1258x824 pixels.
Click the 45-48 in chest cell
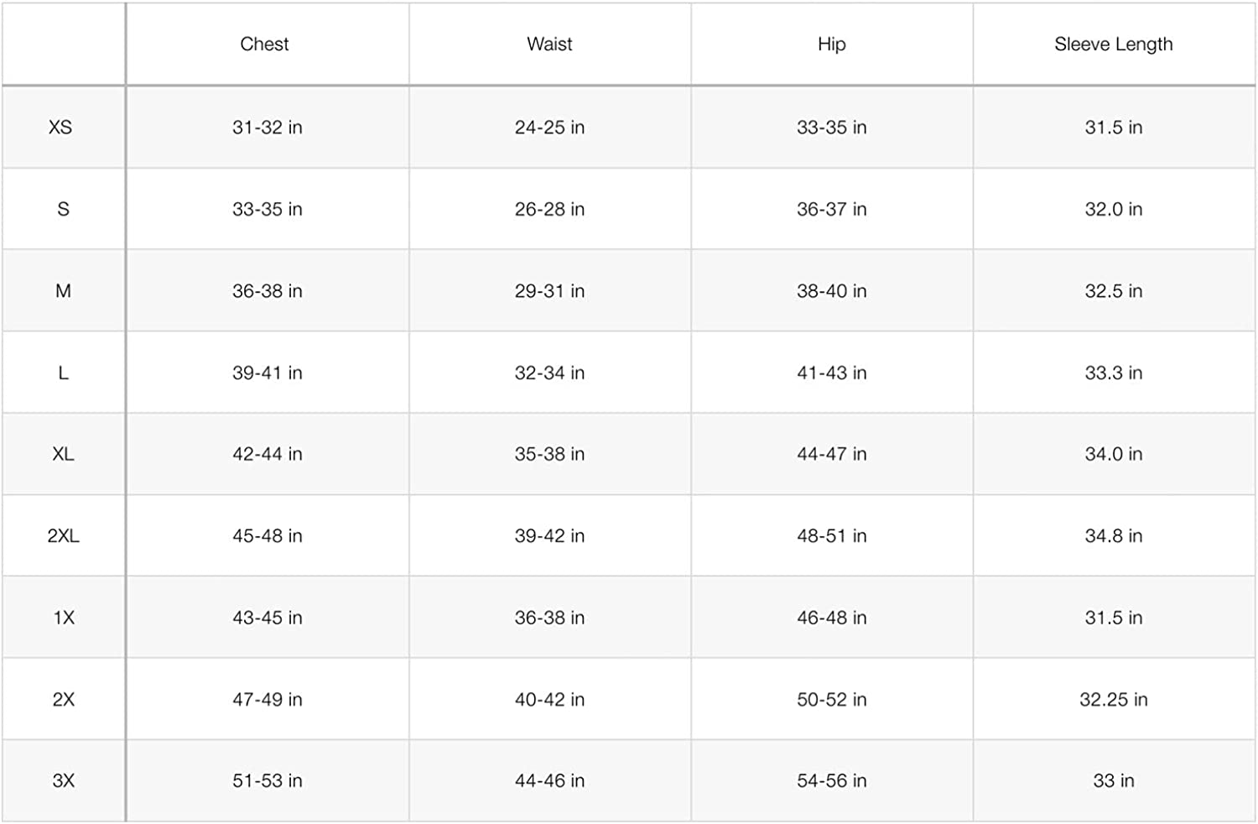267,536
